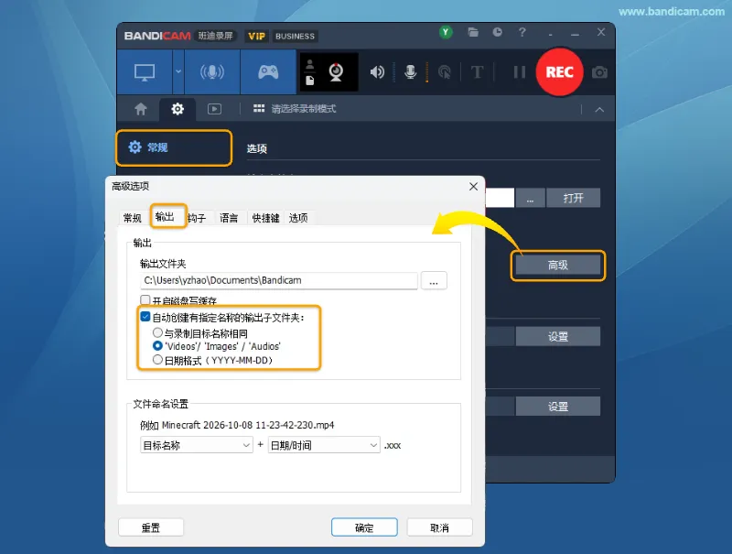Select 'Videos'/'Images'/'Audios' radio option

coord(157,345)
